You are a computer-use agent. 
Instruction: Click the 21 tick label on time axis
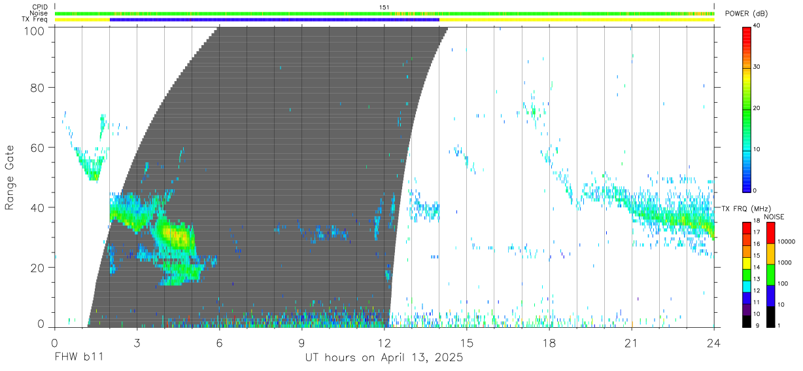632,342
